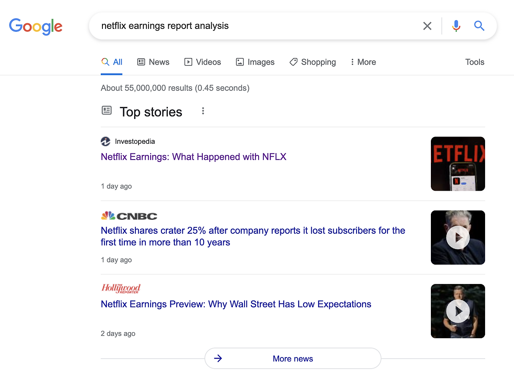Screen dimensions: 514x386
Task: Open the Google logo homepage link
Action: (36, 27)
